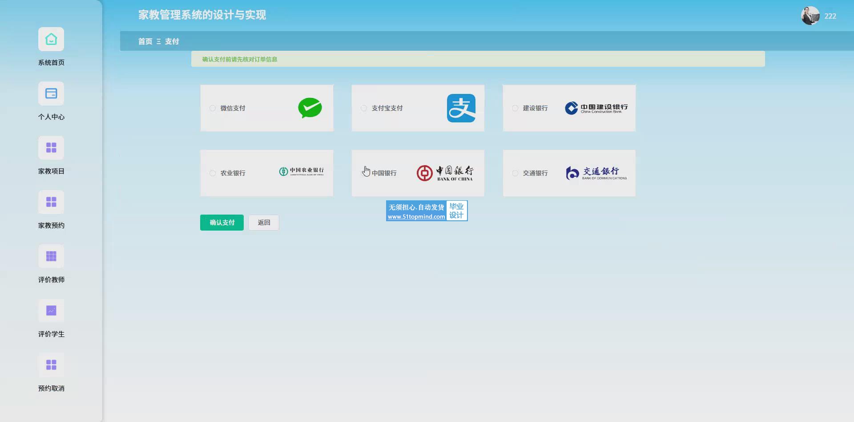Click the 返回 button
Image resolution: width=854 pixels, height=422 pixels.
[x=264, y=223]
